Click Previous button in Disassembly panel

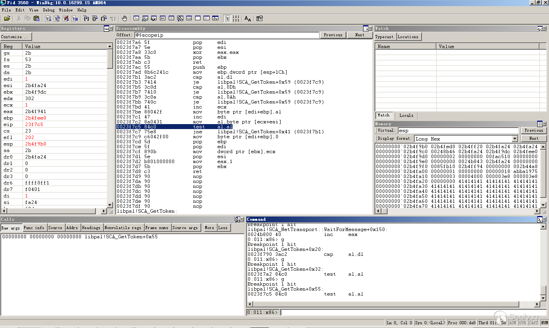[333, 35]
